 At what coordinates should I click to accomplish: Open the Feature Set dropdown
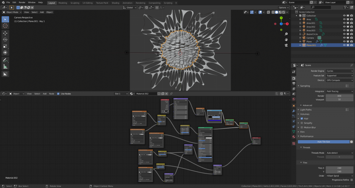[x=339, y=76]
